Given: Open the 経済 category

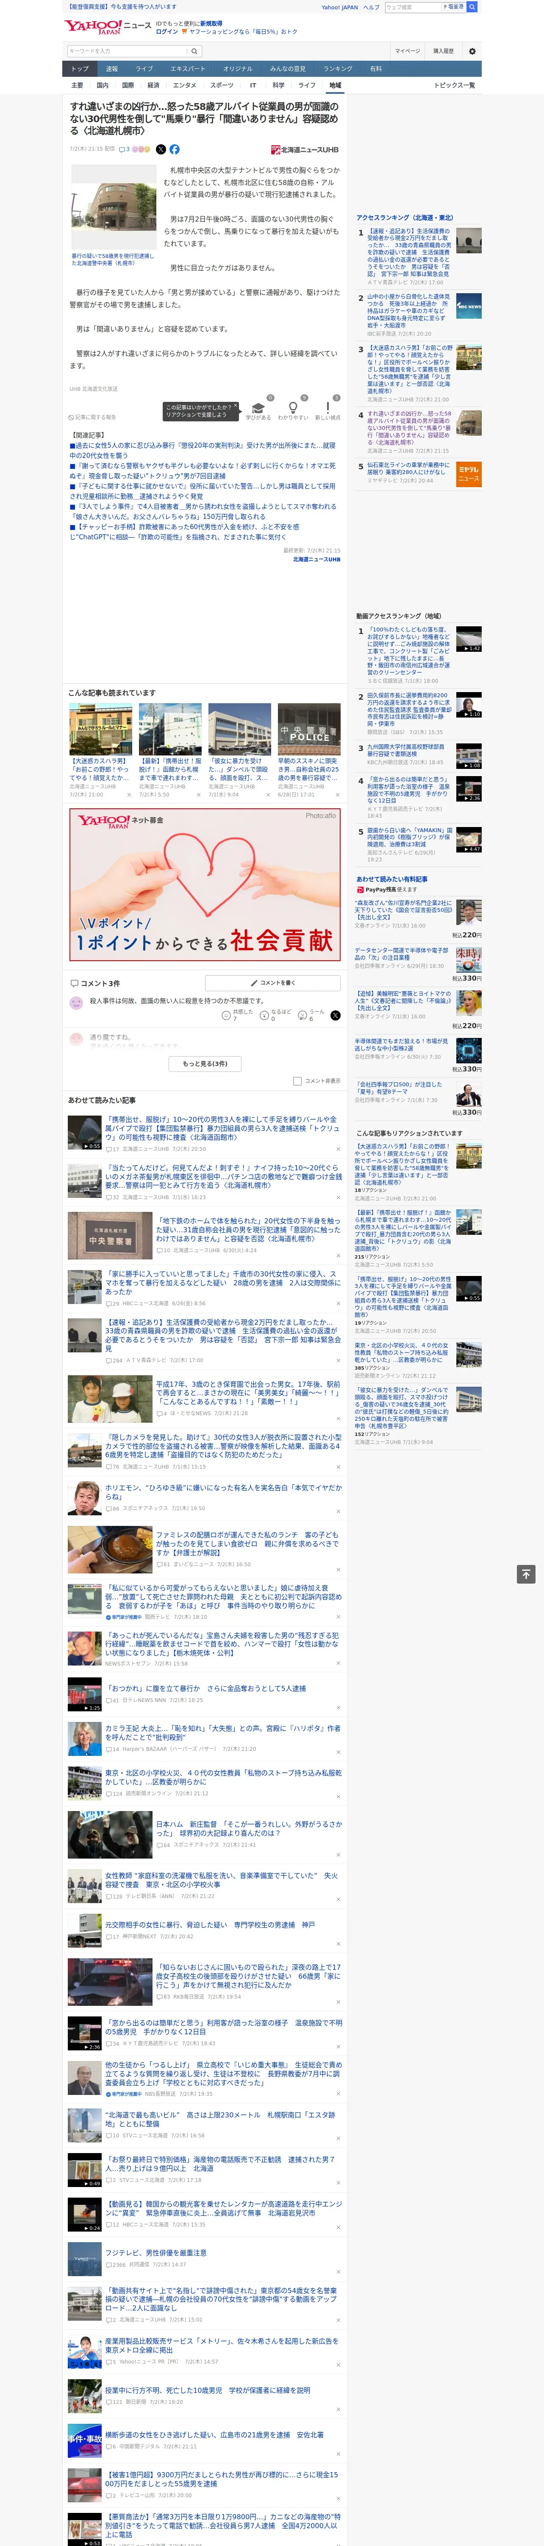Looking at the screenshot, I should click(153, 85).
